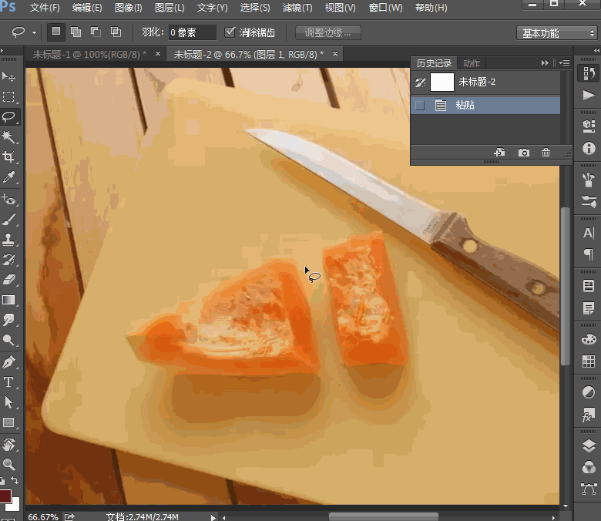
Task: Open the 窗口(W) menu
Action: [x=385, y=8]
